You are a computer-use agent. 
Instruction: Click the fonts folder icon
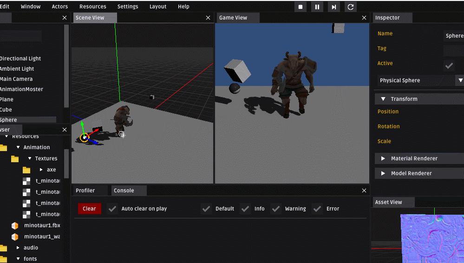pyautogui.click(x=3, y=259)
